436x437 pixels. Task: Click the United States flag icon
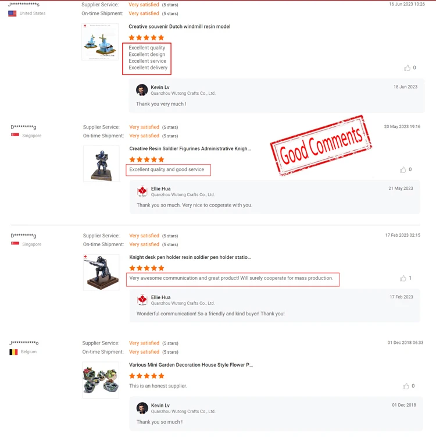pos(12,13)
